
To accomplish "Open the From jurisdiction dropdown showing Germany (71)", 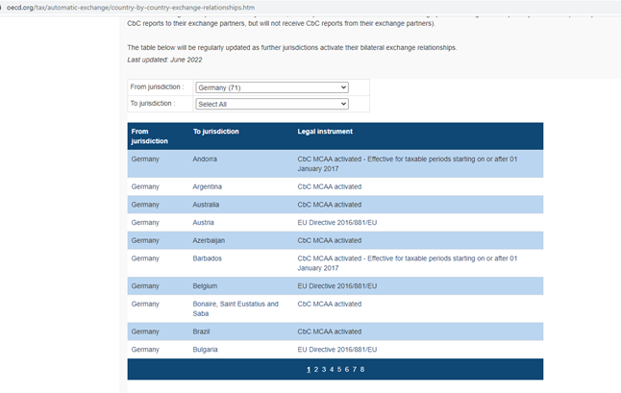I will [x=272, y=87].
